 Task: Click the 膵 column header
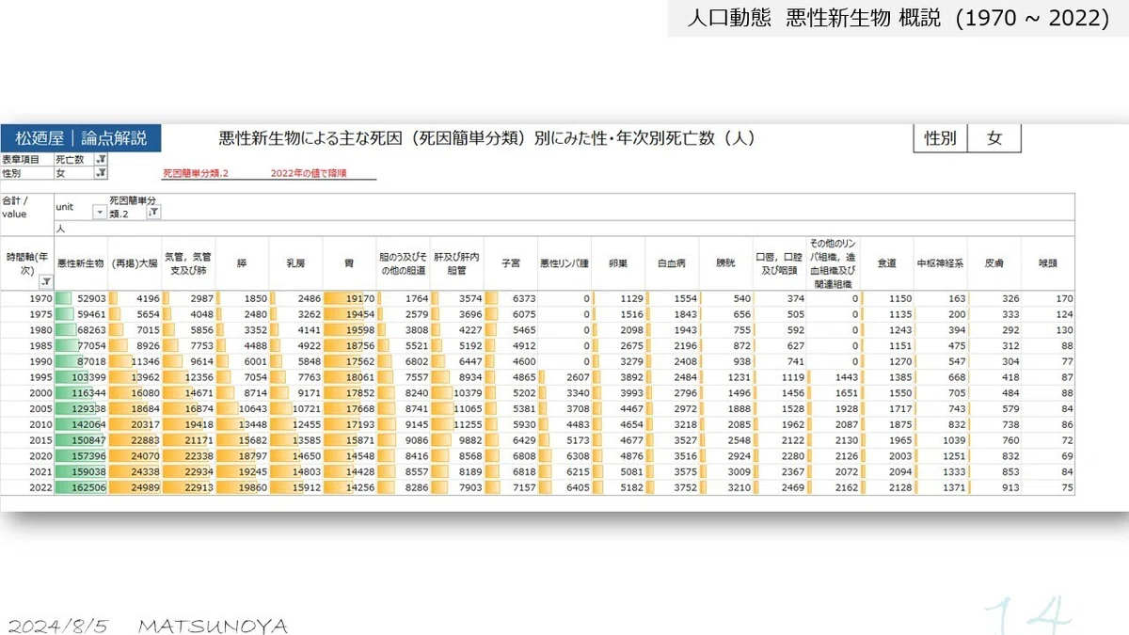coord(242,264)
